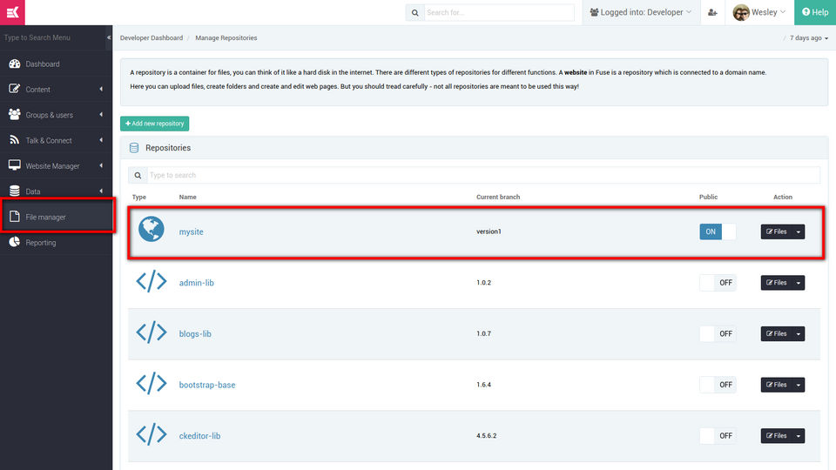This screenshot has width=836, height=470.
Task: Enable the Public toggle for ckeditor-lib
Action: pyautogui.click(x=718, y=435)
